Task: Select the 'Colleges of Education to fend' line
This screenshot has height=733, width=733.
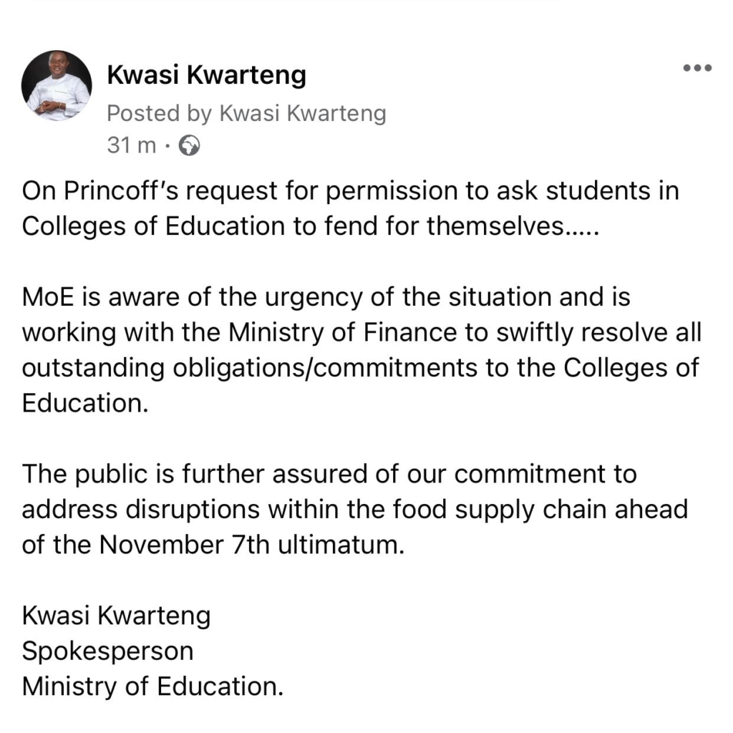Action: [x=311, y=226]
